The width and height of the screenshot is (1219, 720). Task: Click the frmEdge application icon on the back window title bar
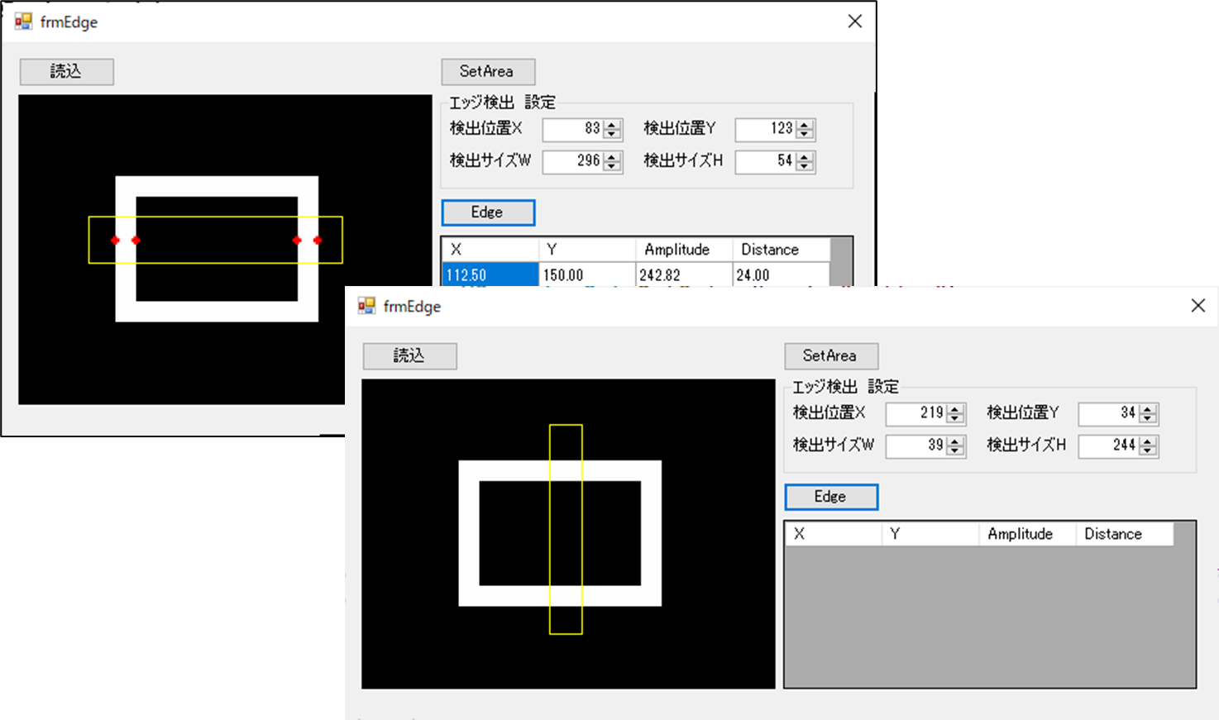pyautogui.click(x=22, y=21)
